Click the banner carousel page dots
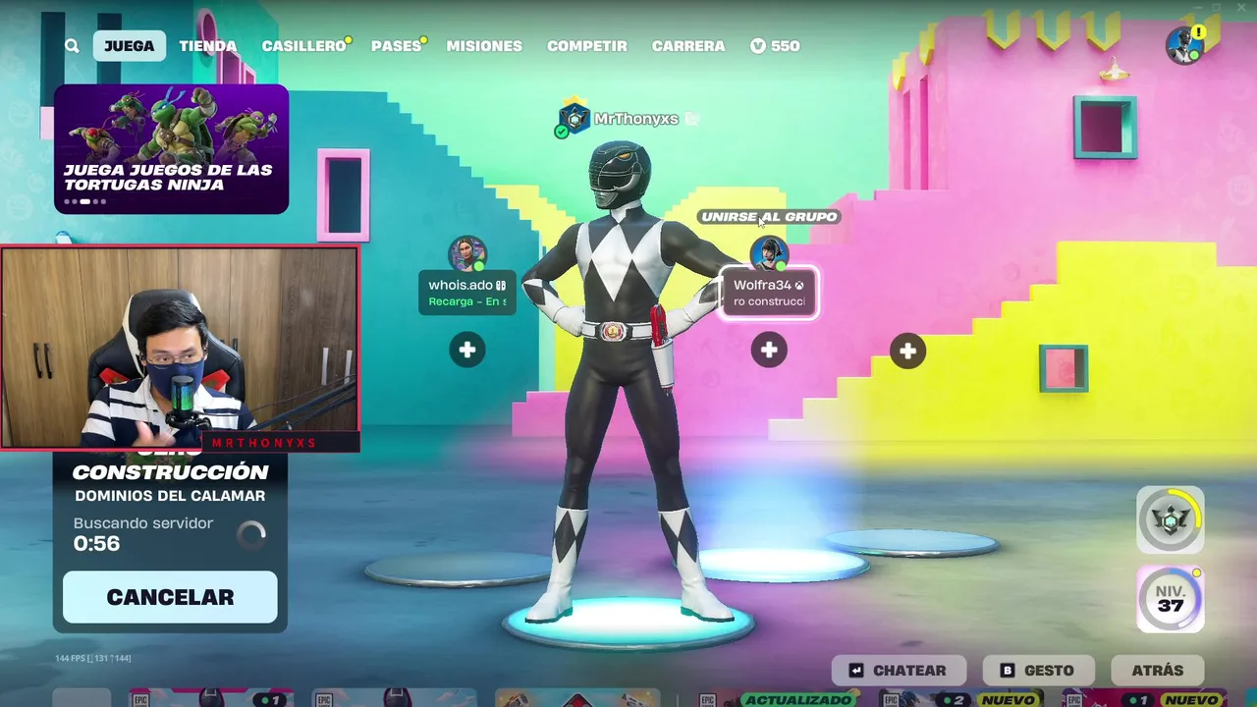The width and height of the screenshot is (1257, 707). click(84, 201)
